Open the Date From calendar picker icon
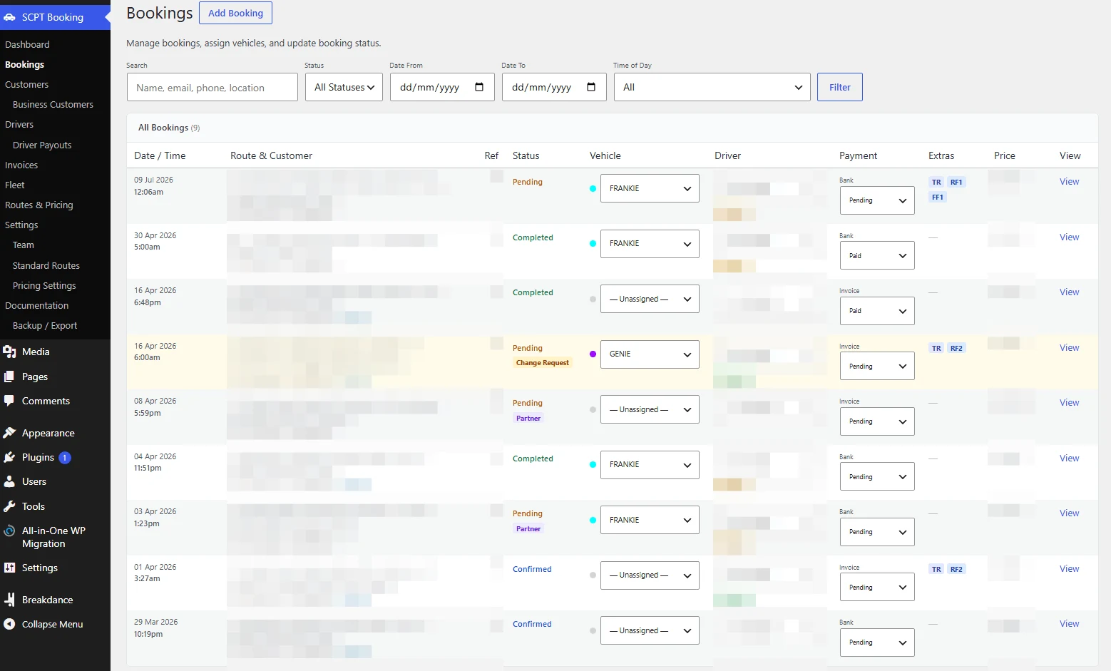This screenshot has height=671, width=1111. click(x=479, y=87)
